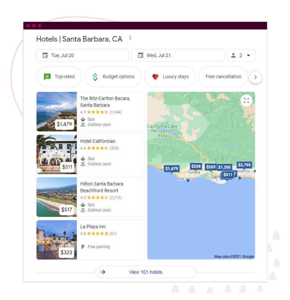Open the Hotel Californian listing title

click(98, 141)
